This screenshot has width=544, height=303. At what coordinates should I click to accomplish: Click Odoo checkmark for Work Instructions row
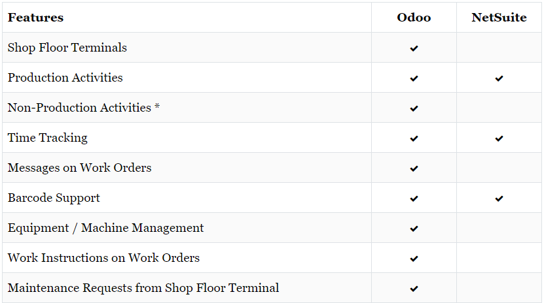(x=414, y=259)
